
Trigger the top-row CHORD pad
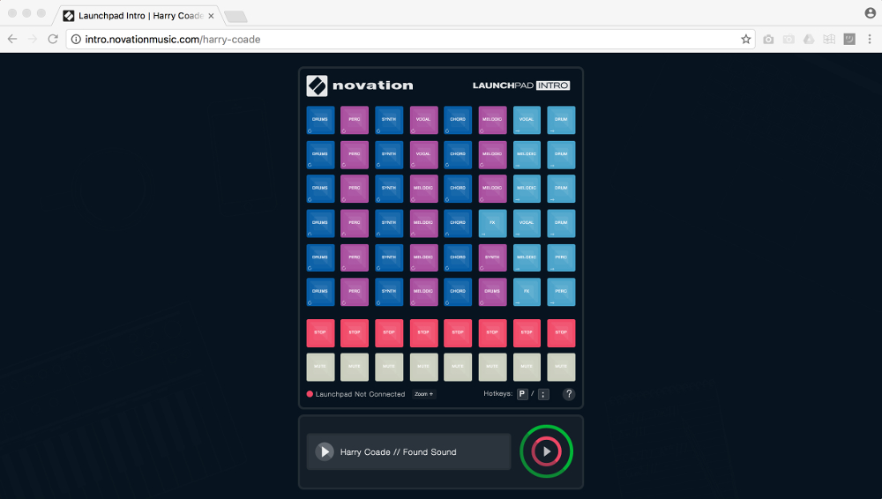[458, 120]
